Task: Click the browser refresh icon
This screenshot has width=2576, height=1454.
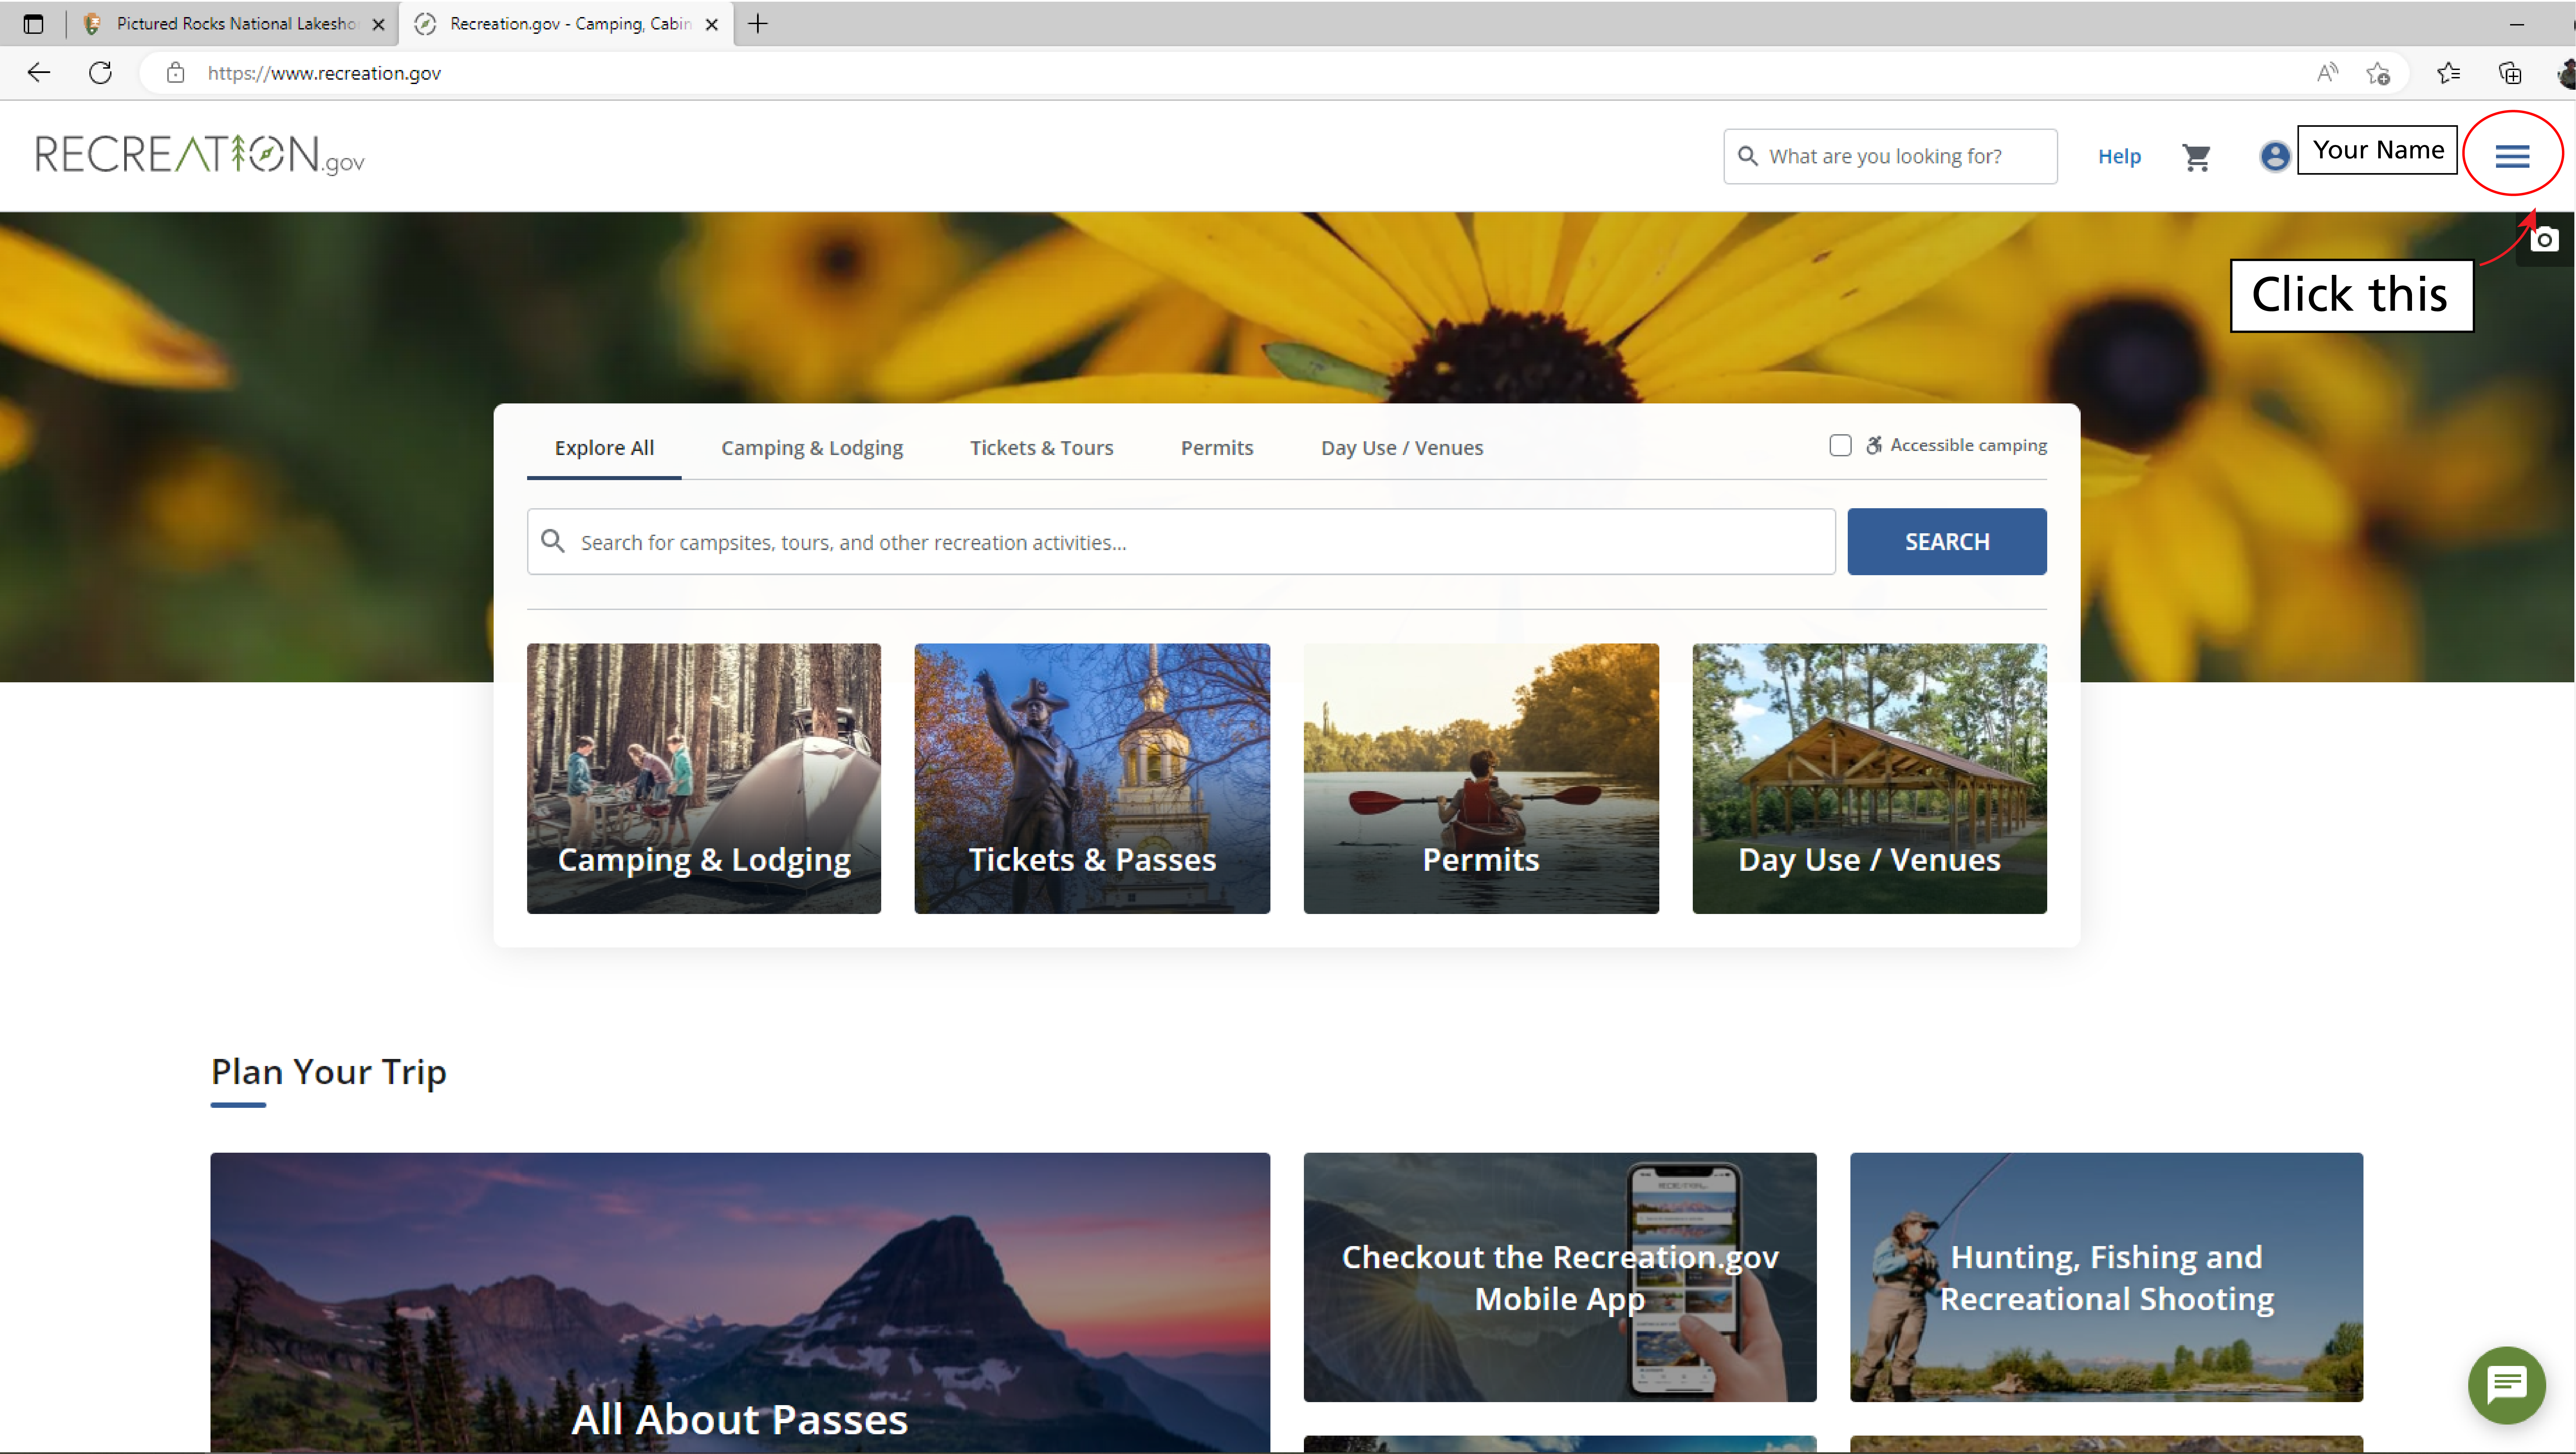Action: pos(101,73)
